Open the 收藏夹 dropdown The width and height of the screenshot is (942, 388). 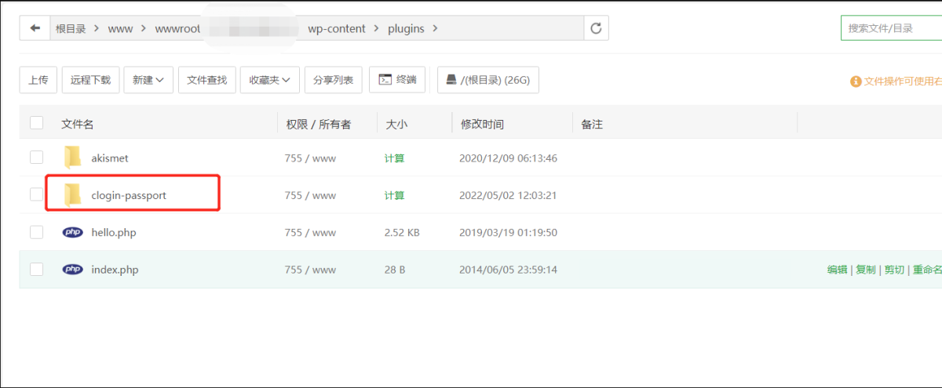coord(269,80)
